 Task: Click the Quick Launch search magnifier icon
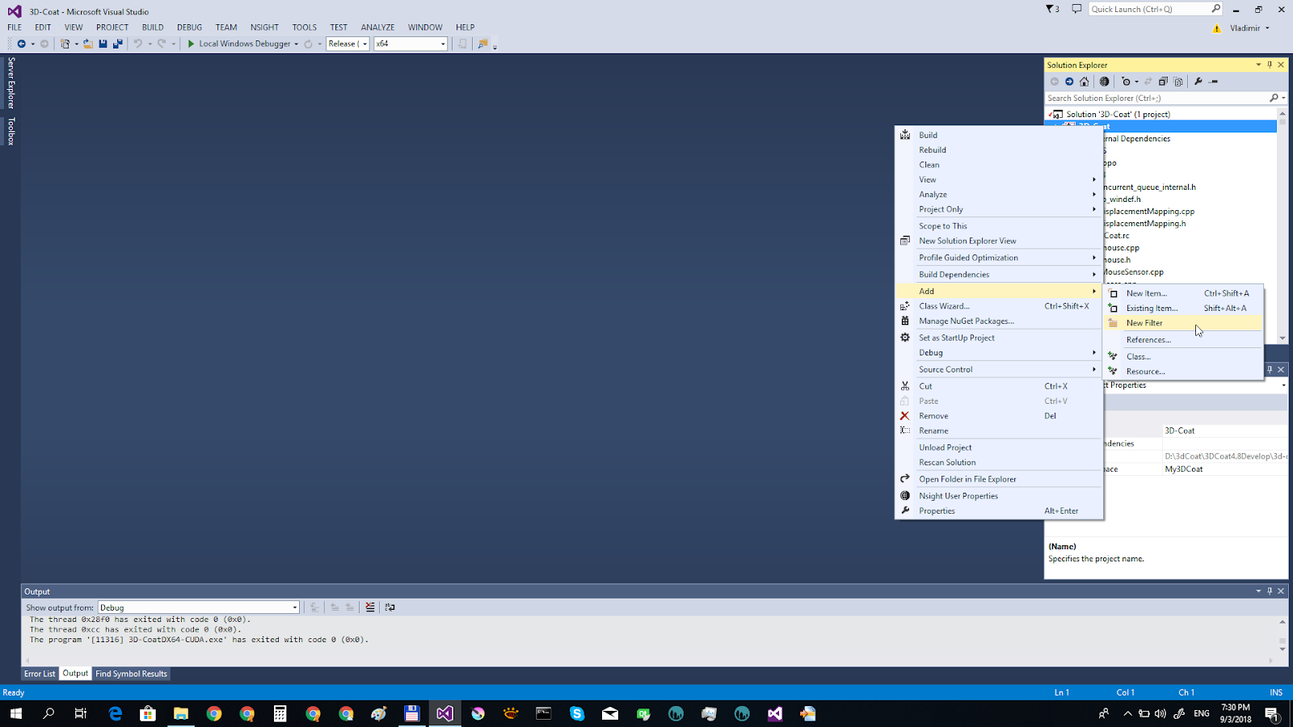[x=1215, y=9]
